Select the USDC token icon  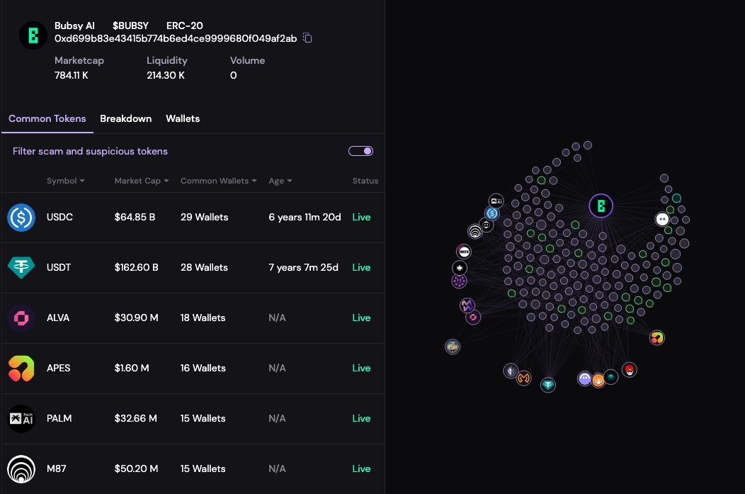click(21, 217)
